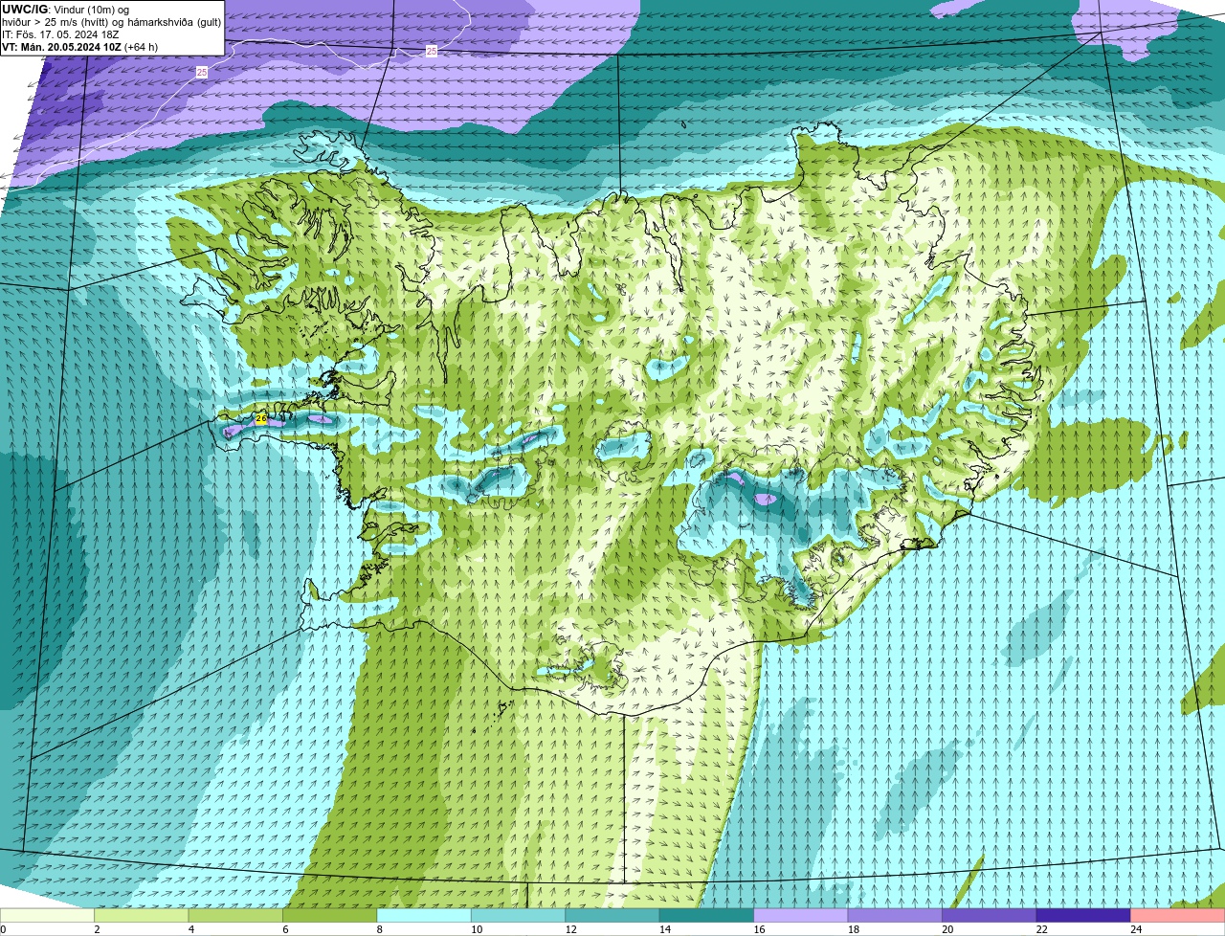1225x936 pixels.
Task: Click the colorbar tick label 2
Action: [97, 929]
